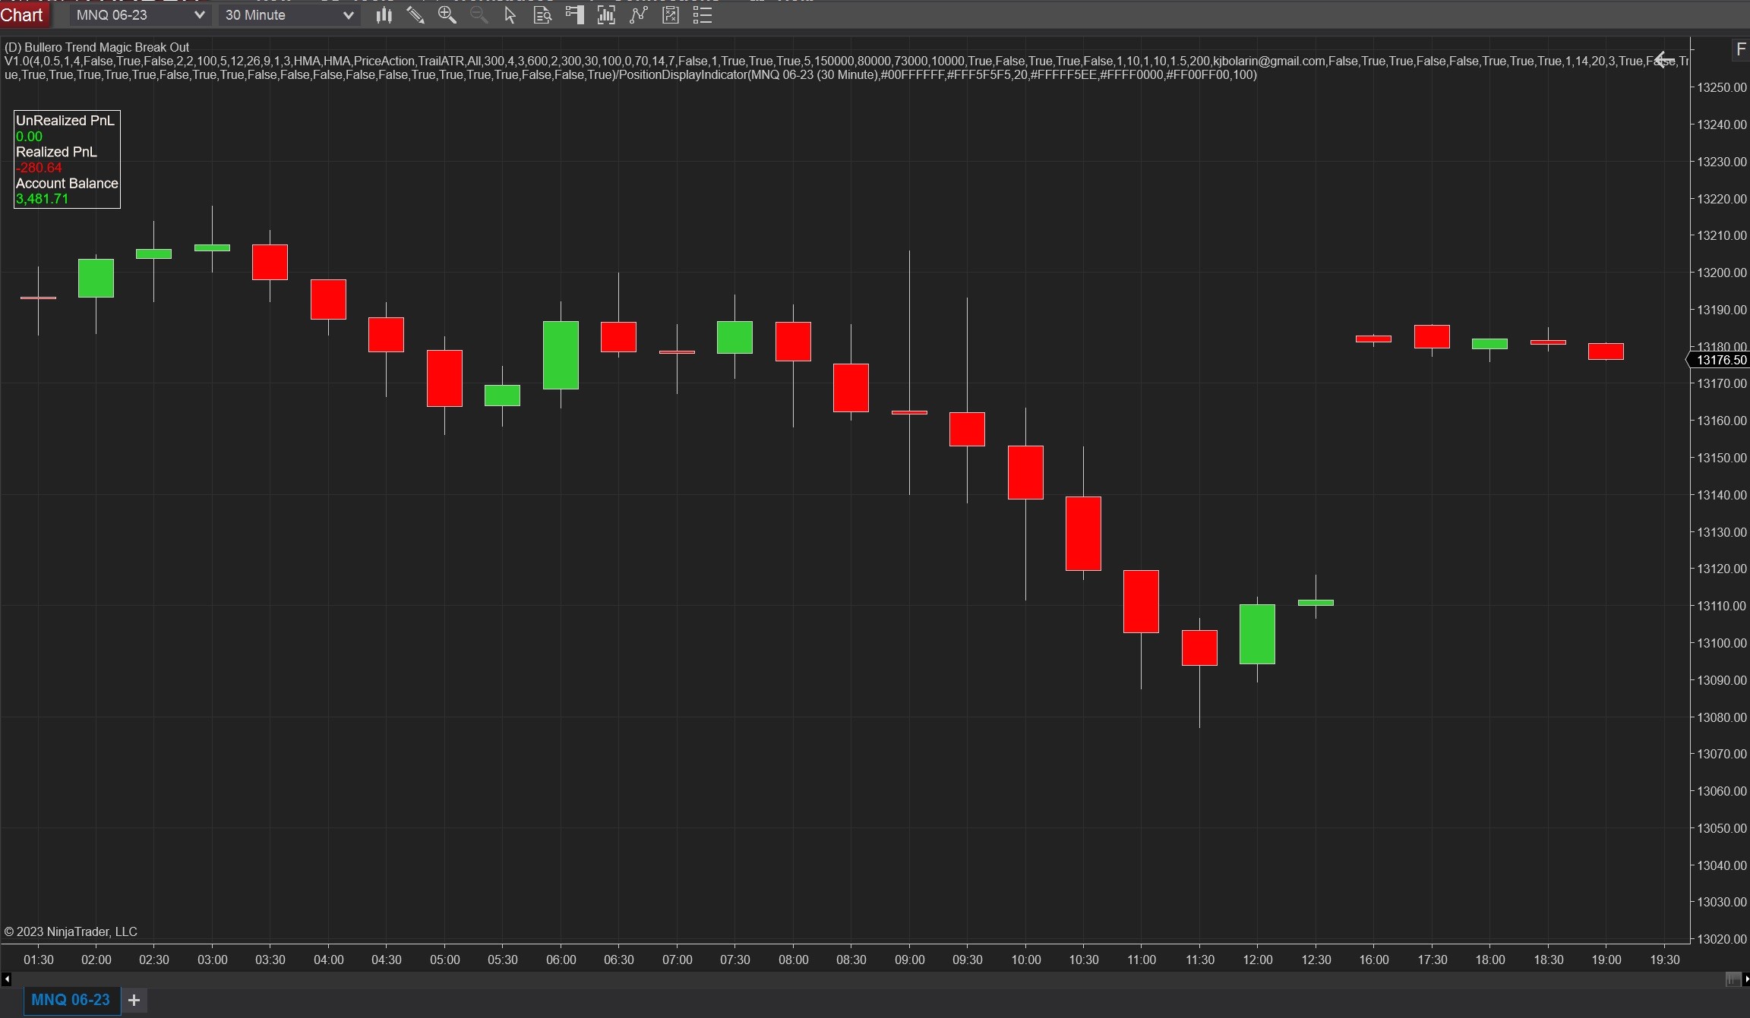
Task: Toggle the Chart Trader panel icon
Action: tap(575, 15)
